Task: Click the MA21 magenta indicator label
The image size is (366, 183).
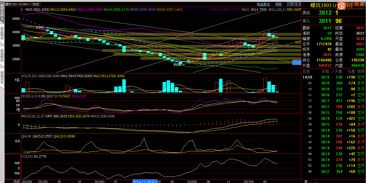Action: 90,9
